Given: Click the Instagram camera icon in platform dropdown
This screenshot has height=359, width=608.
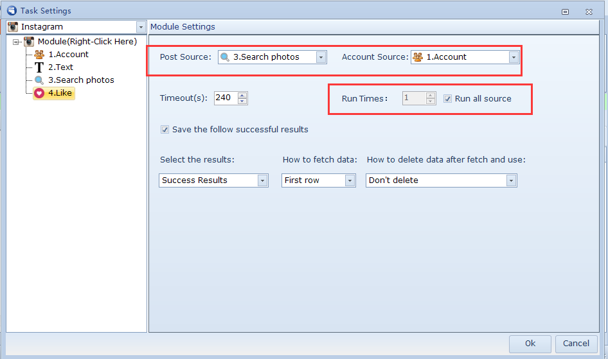Looking at the screenshot, I should 13,27.
